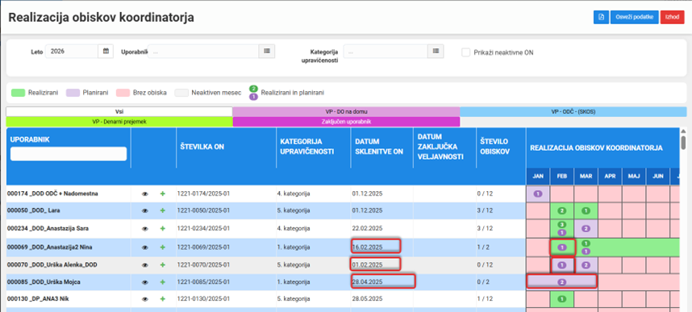Click user name 000050 _DOD_ Lara

click(33, 211)
